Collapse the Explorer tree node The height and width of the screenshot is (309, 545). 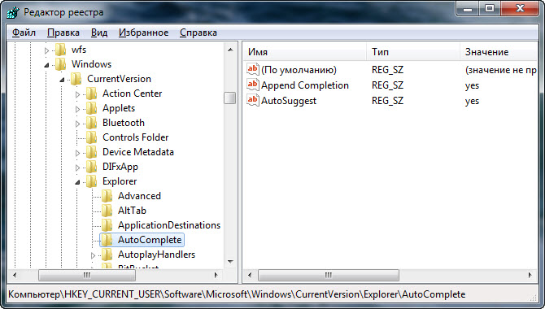tap(77, 182)
